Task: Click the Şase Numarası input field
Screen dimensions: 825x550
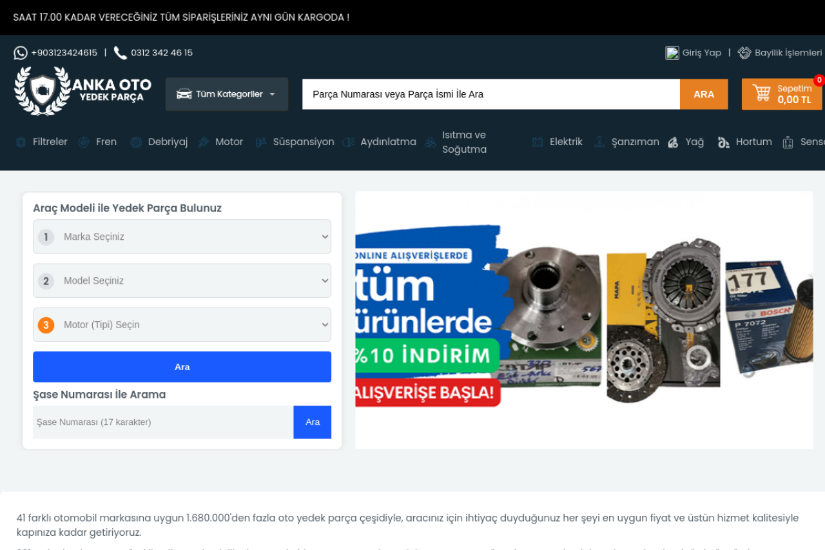Action: tap(163, 422)
